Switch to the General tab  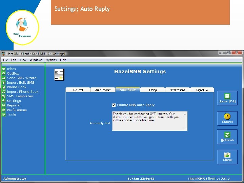(x=78, y=90)
